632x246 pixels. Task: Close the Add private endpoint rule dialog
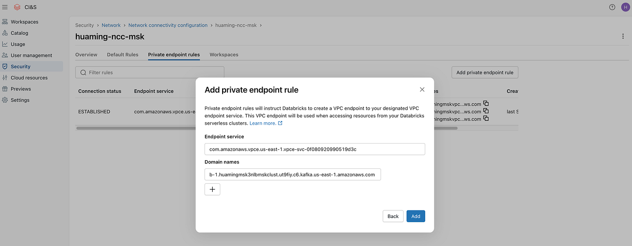pos(422,89)
